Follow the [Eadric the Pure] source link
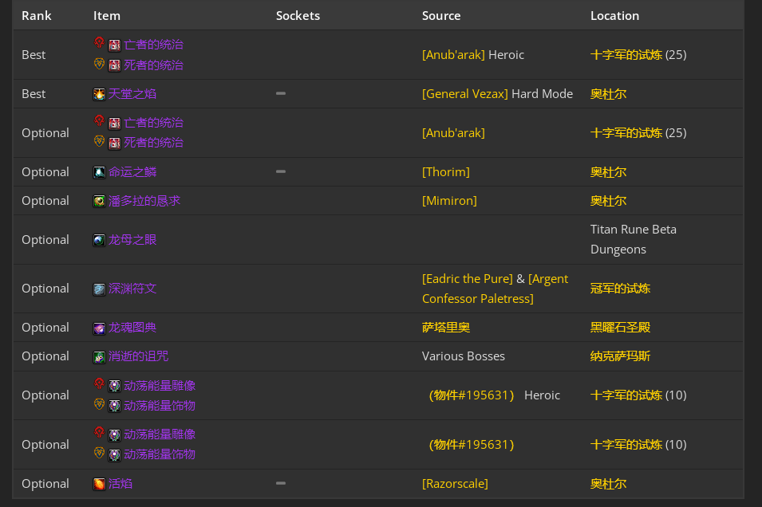 (x=468, y=279)
